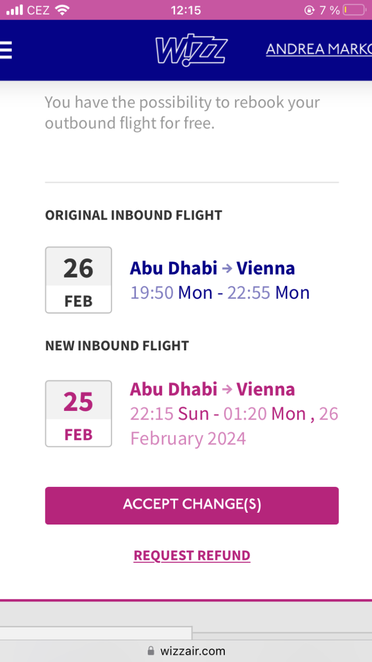Click the arrow icon in the new flight route
This screenshot has width=372, height=662.
[227, 389]
